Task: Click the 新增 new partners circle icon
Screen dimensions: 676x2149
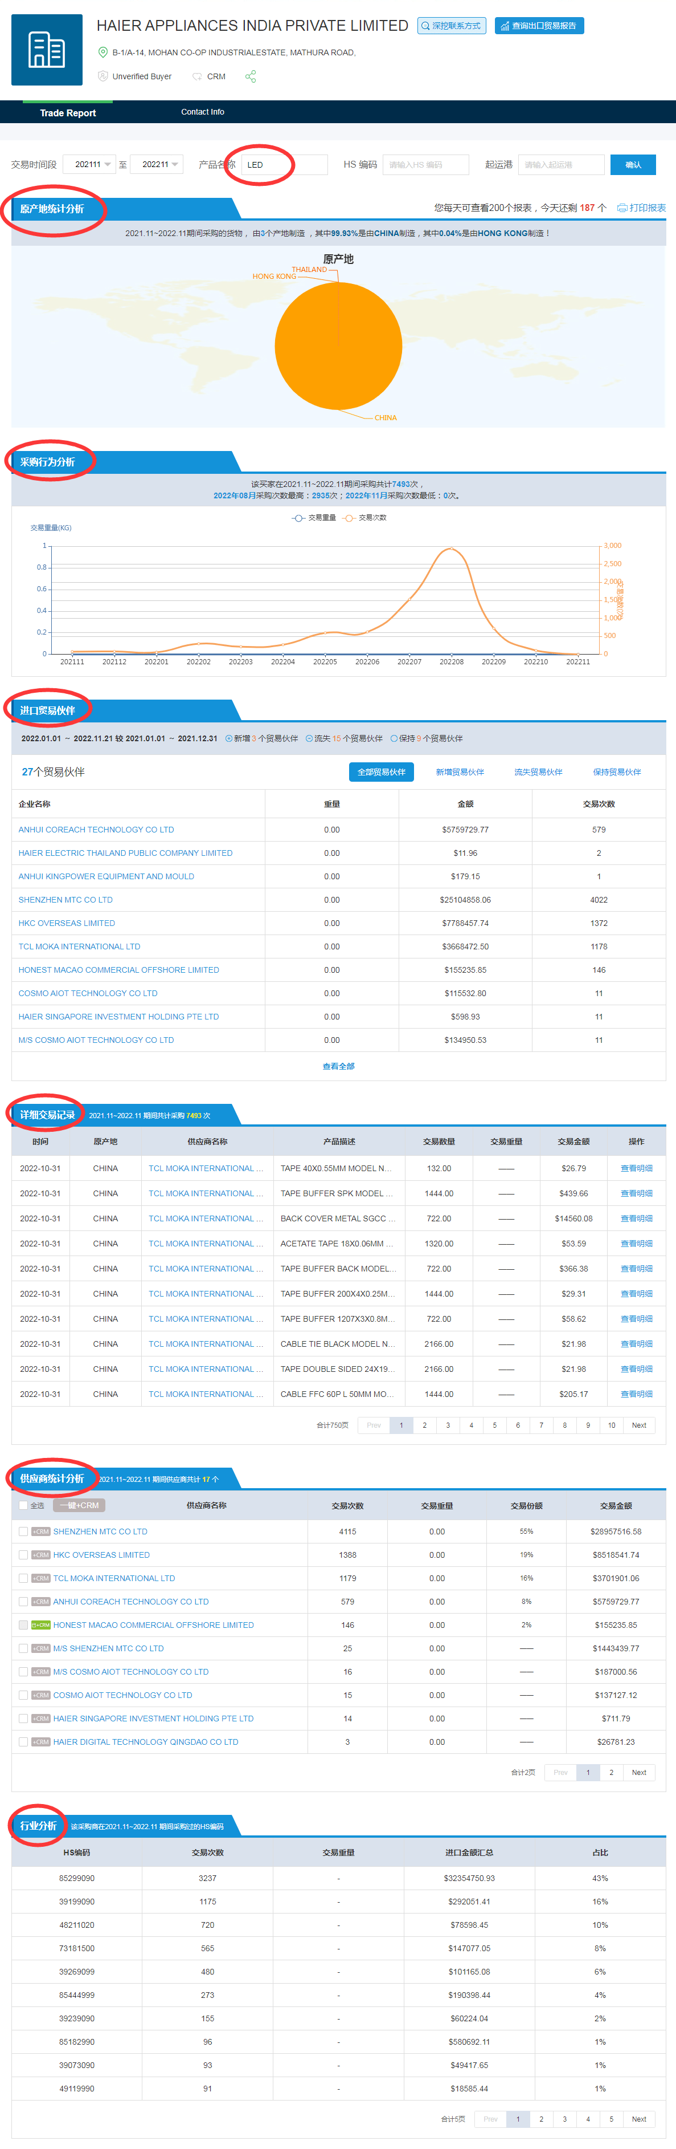Action: (x=229, y=738)
